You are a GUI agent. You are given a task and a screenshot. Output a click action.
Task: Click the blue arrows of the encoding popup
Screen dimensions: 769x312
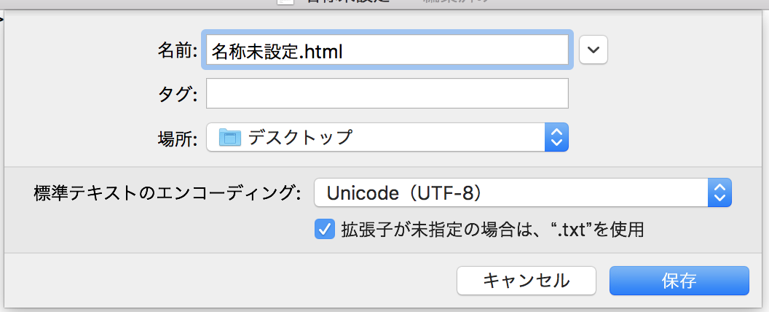click(719, 193)
